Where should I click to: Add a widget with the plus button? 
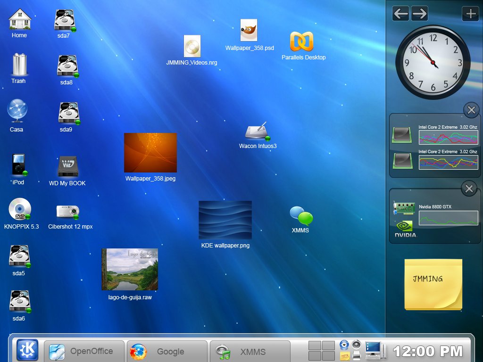(470, 14)
